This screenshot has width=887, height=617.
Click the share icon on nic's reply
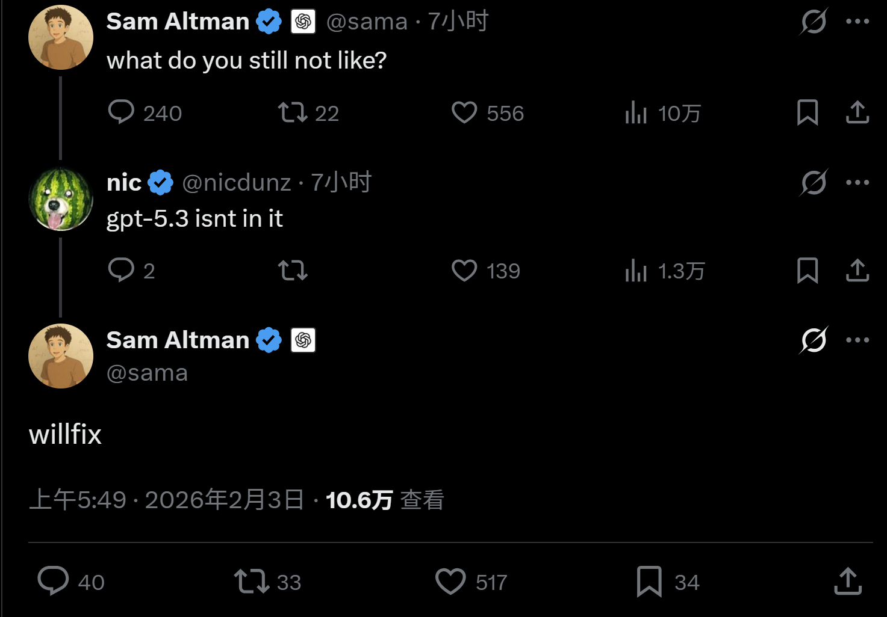click(x=857, y=271)
